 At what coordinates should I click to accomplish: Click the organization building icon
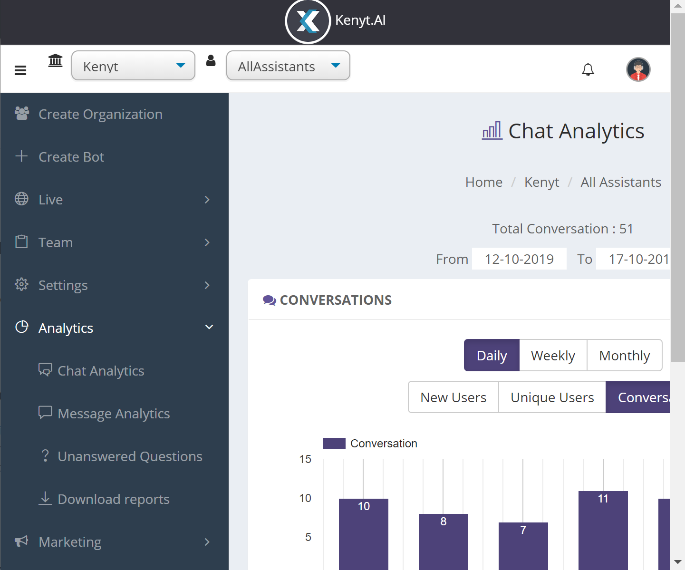[x=55, y=60]
